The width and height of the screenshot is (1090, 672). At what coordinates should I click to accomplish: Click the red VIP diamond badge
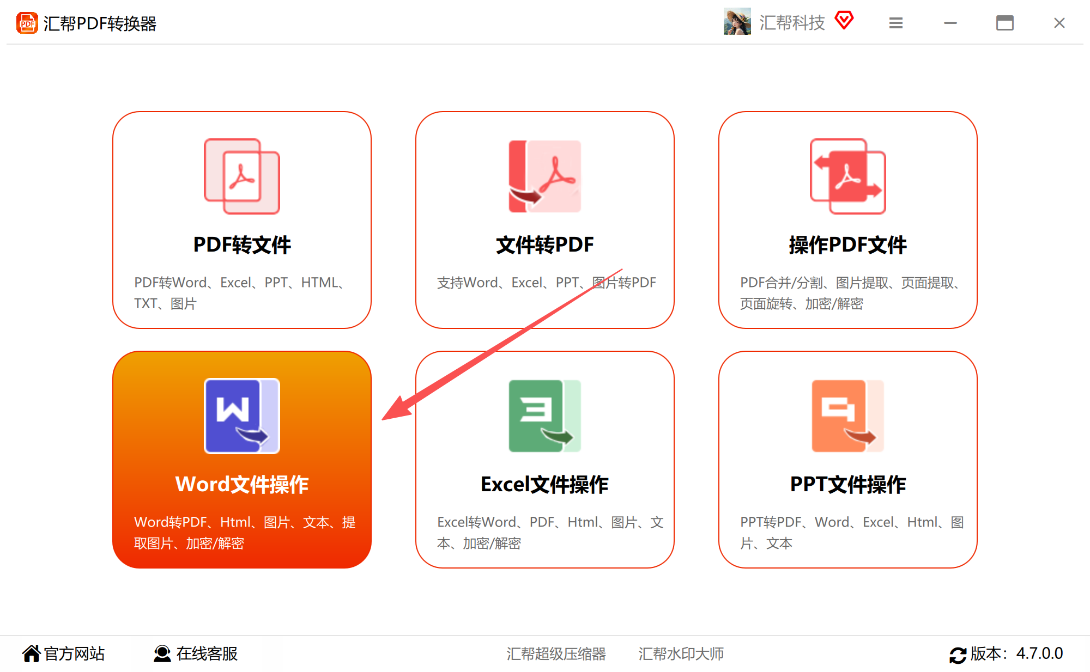pyautogui.click(x=844, y=21)
